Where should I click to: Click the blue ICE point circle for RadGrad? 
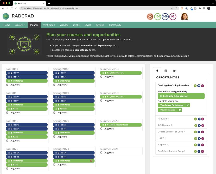coord(199,119)
